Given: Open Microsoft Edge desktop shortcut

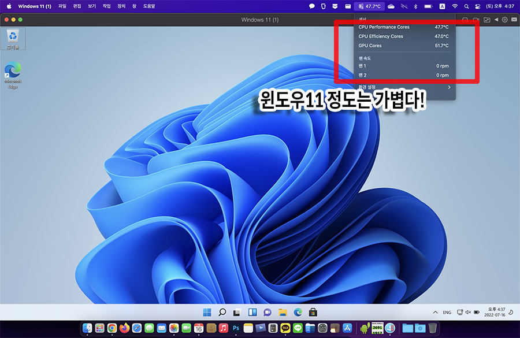Looking at the screenshot, I should 13,75.
